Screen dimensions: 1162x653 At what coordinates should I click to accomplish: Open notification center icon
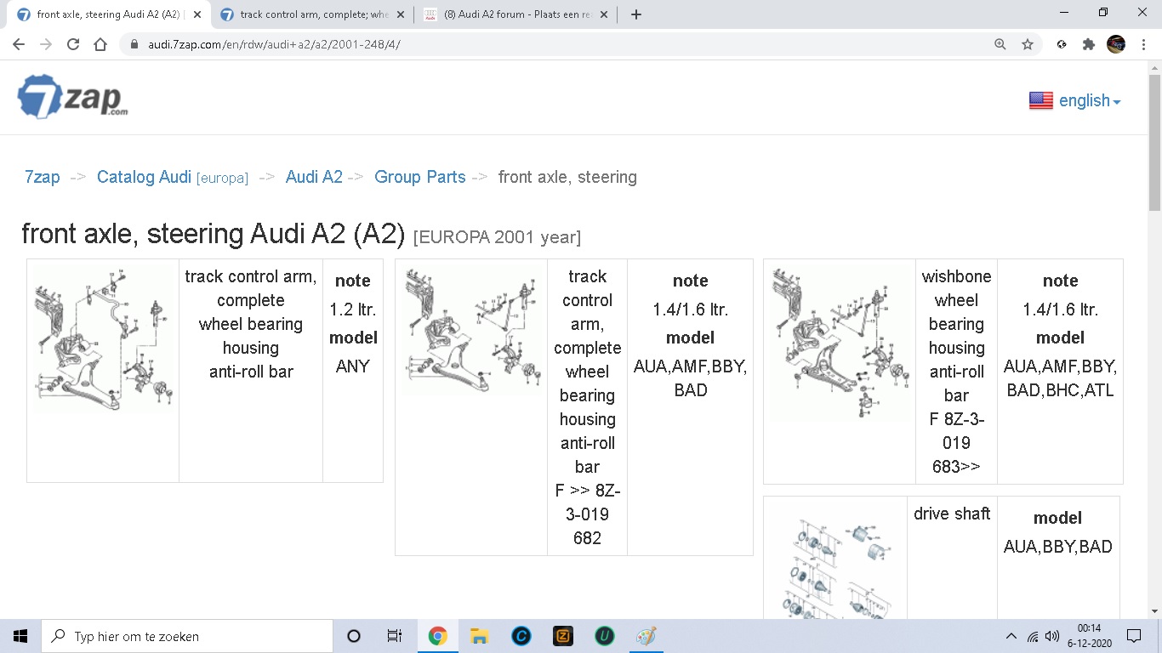tap(1134, 636)
